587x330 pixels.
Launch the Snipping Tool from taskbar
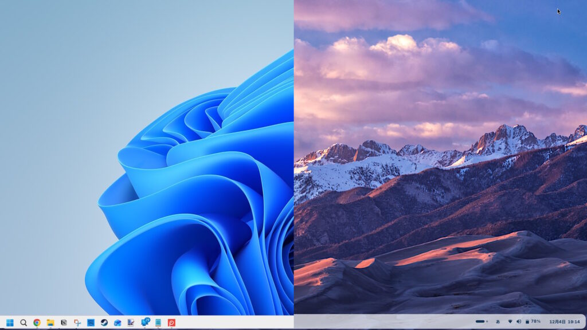click(x=77, y=323)
